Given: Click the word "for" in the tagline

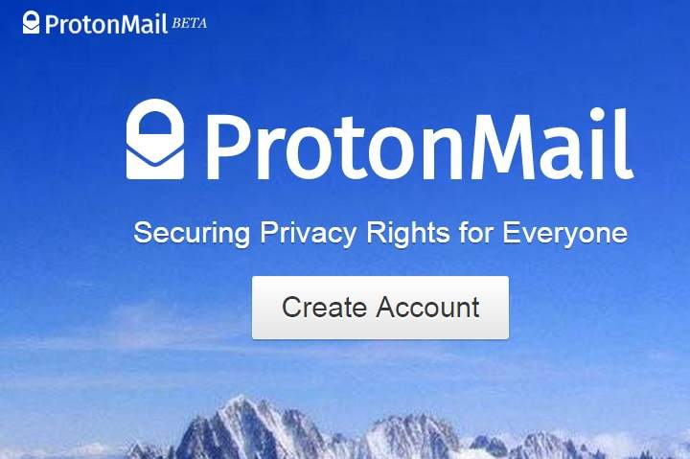Looking at the screenshot, I should 476,233.
